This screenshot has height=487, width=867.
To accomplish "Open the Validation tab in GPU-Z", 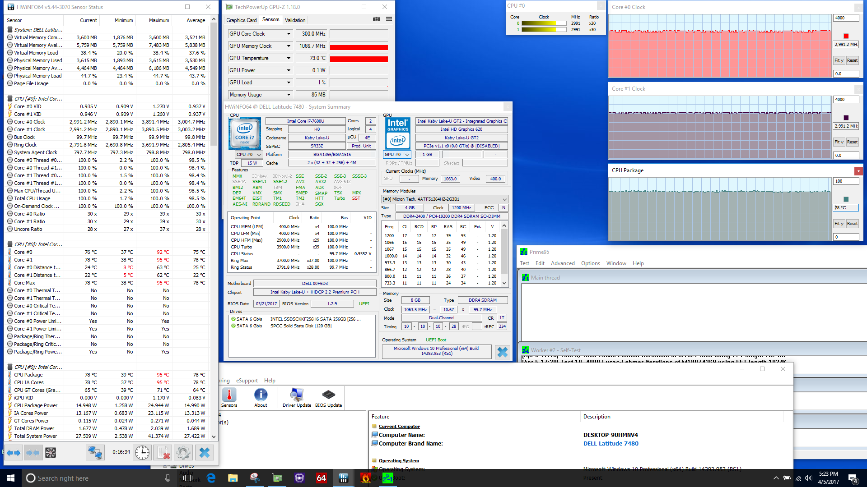I will 295,20.
